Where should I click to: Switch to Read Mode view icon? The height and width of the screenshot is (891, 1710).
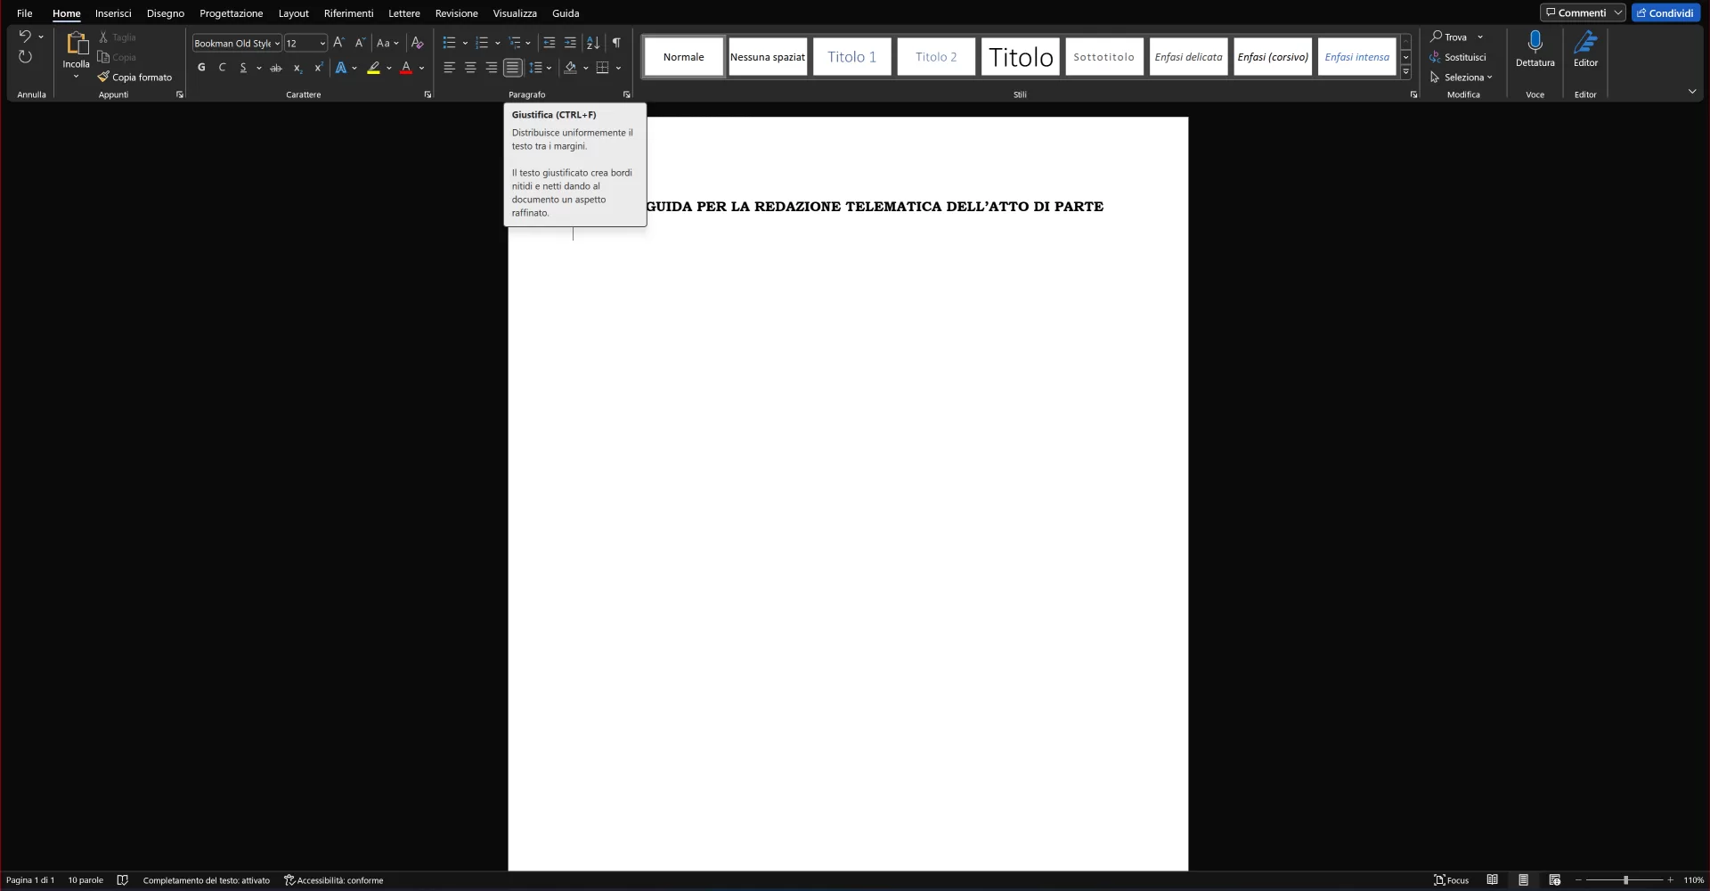1493,880
